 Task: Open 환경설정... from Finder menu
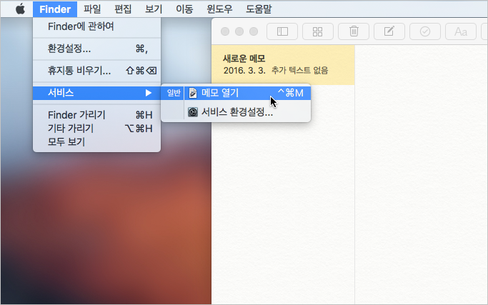[x=96, y=49]
